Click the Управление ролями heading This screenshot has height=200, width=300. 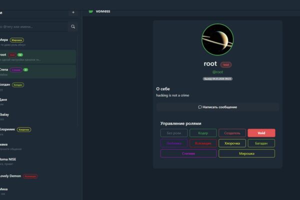[181, 123]
